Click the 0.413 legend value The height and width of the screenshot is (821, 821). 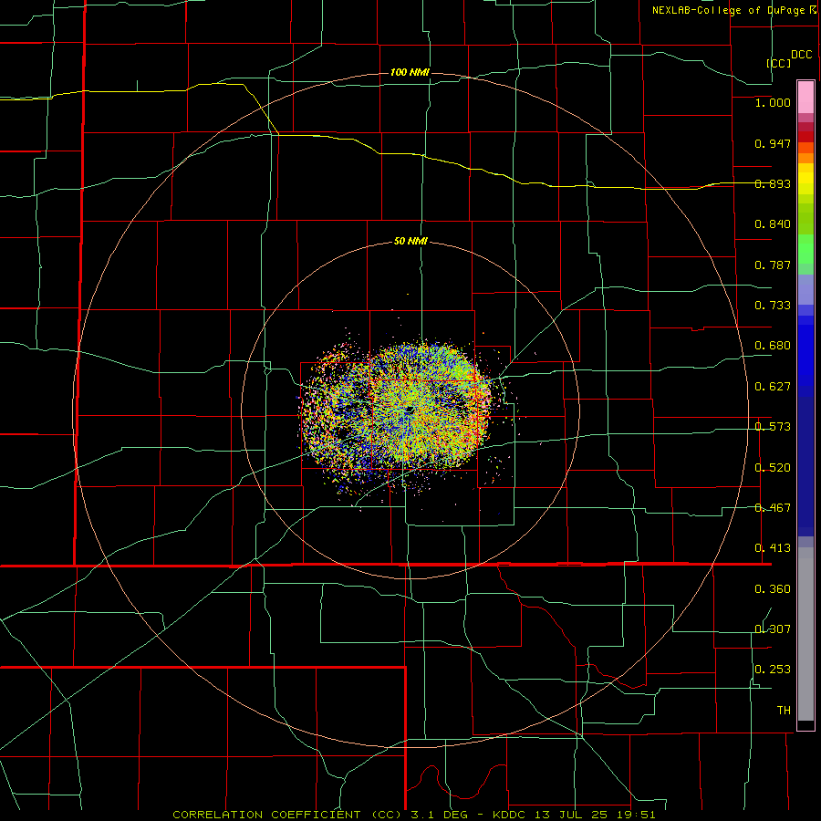click(x=773, y=548)
